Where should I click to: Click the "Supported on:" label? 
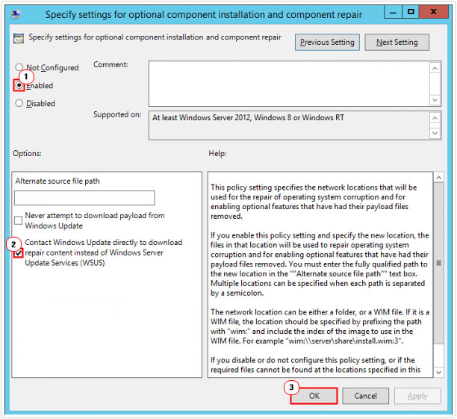coord(117,114)
